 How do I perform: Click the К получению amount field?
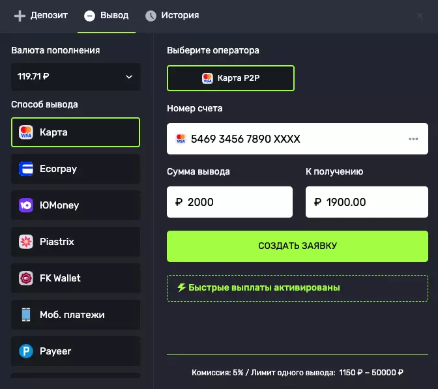click(x=367, y=202)
